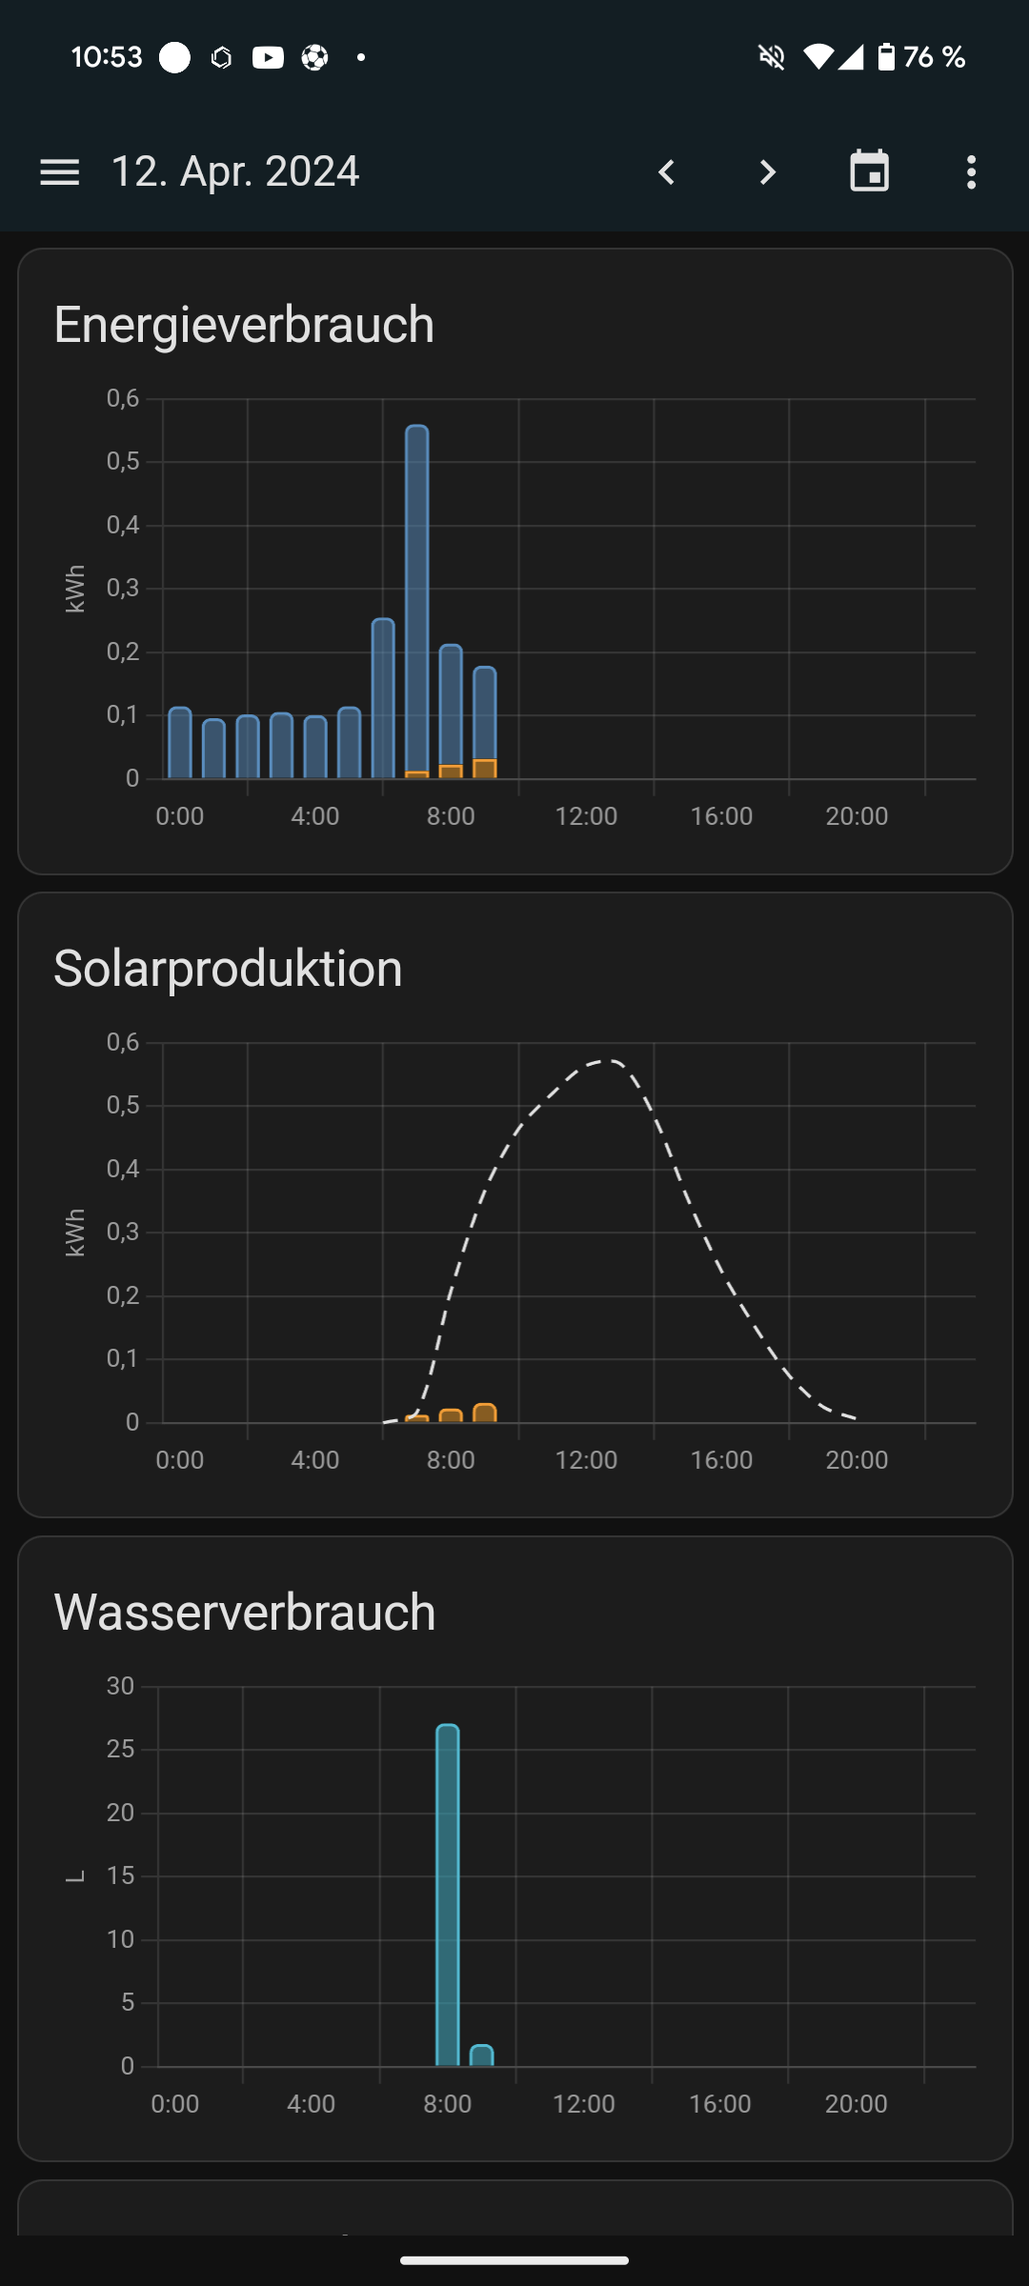Tap the 12. Apr. 2024 date title

pyautogui.click(x=235, y=172)
